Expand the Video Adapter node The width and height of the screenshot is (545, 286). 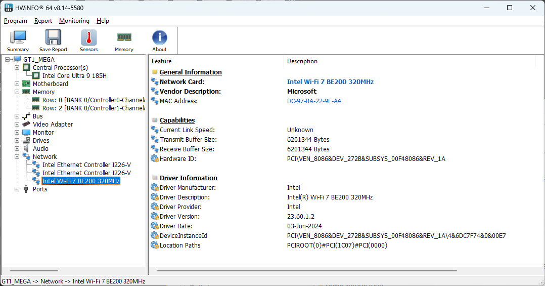pos(17,124)
